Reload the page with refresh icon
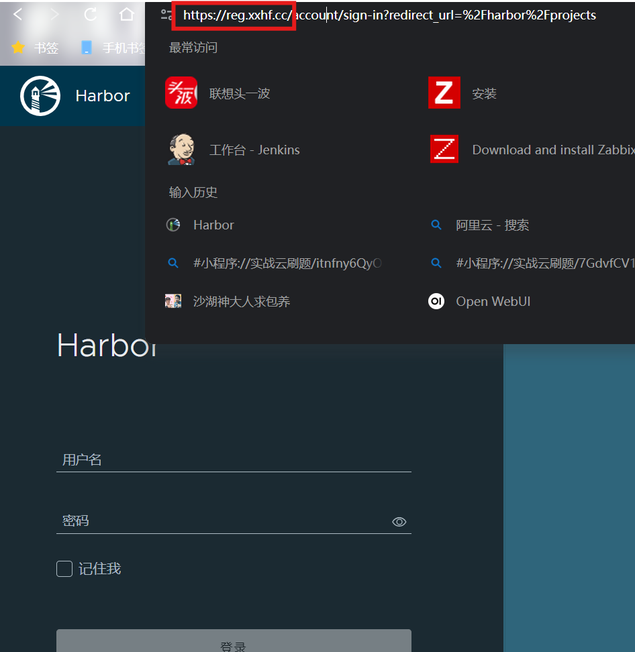Viewport: 635px width, 652px height. click(91, 15)
